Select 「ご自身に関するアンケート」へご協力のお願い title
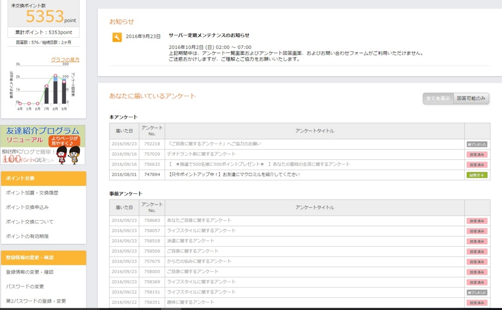502x310 pixels. point(214,144)
